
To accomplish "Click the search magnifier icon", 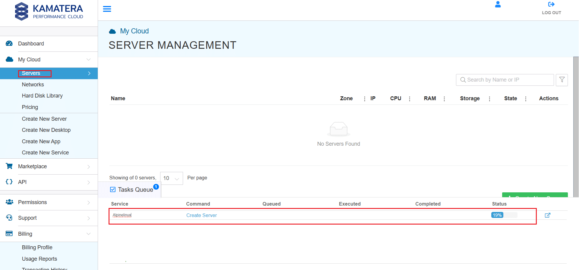I will click(463, 80).
